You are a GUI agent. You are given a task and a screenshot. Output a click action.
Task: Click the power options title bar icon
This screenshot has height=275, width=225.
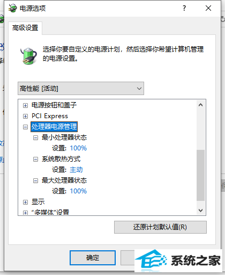[12, 8]
